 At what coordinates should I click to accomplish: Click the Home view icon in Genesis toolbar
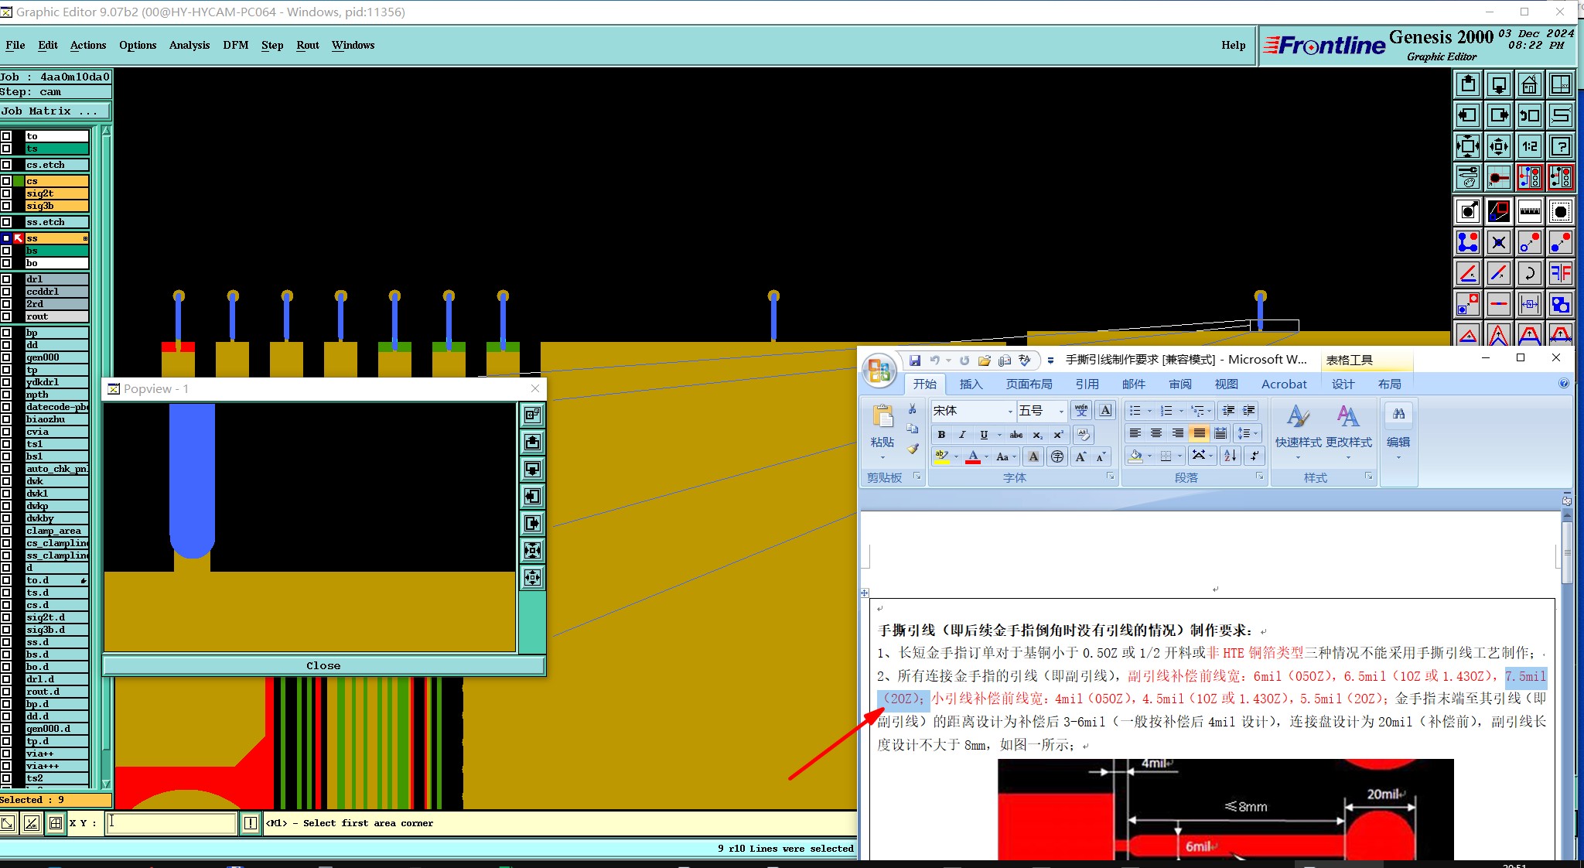[x=1529, y=84]
